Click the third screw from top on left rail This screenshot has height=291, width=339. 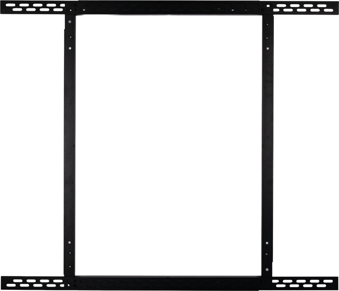[x=70, y=48]
